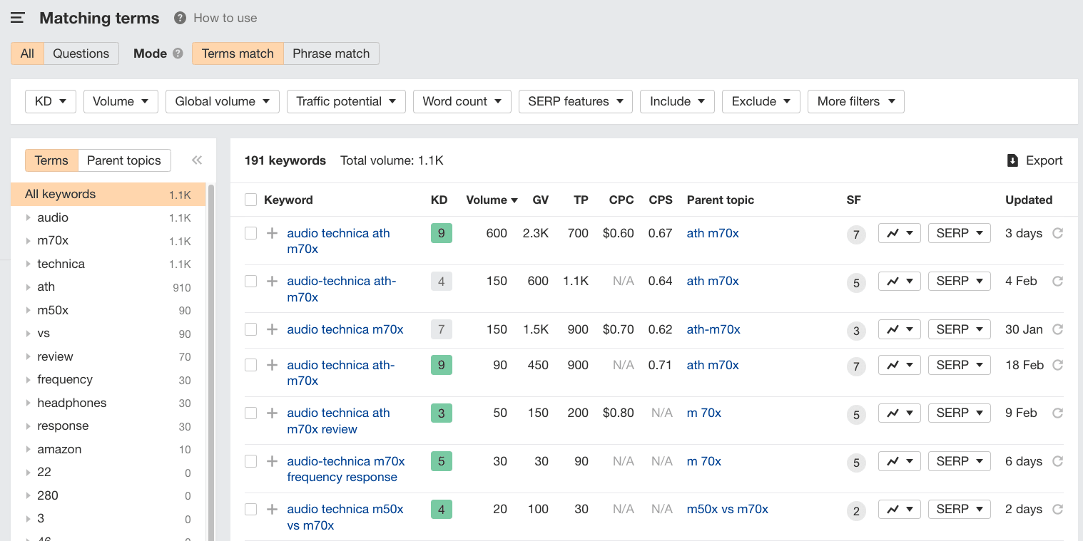This screenshot has width=1083, height=541.
Task: Check the box for audio technica m50x vs m70x
Action: point(250,509)
